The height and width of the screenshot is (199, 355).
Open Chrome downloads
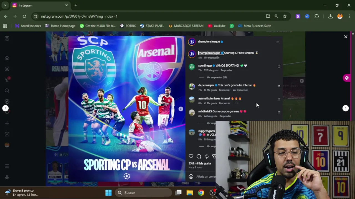(x=330, y=16)
